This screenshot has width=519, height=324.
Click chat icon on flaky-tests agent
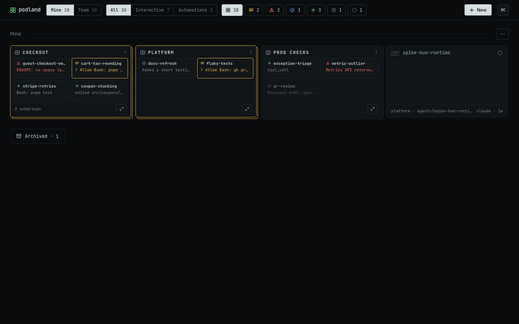point(202,63)
